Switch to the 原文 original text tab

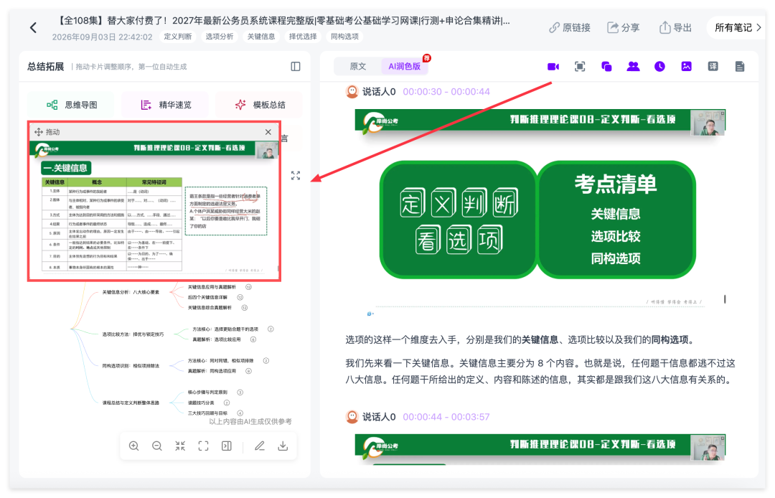pyautogui.click(x=358, y=66)
